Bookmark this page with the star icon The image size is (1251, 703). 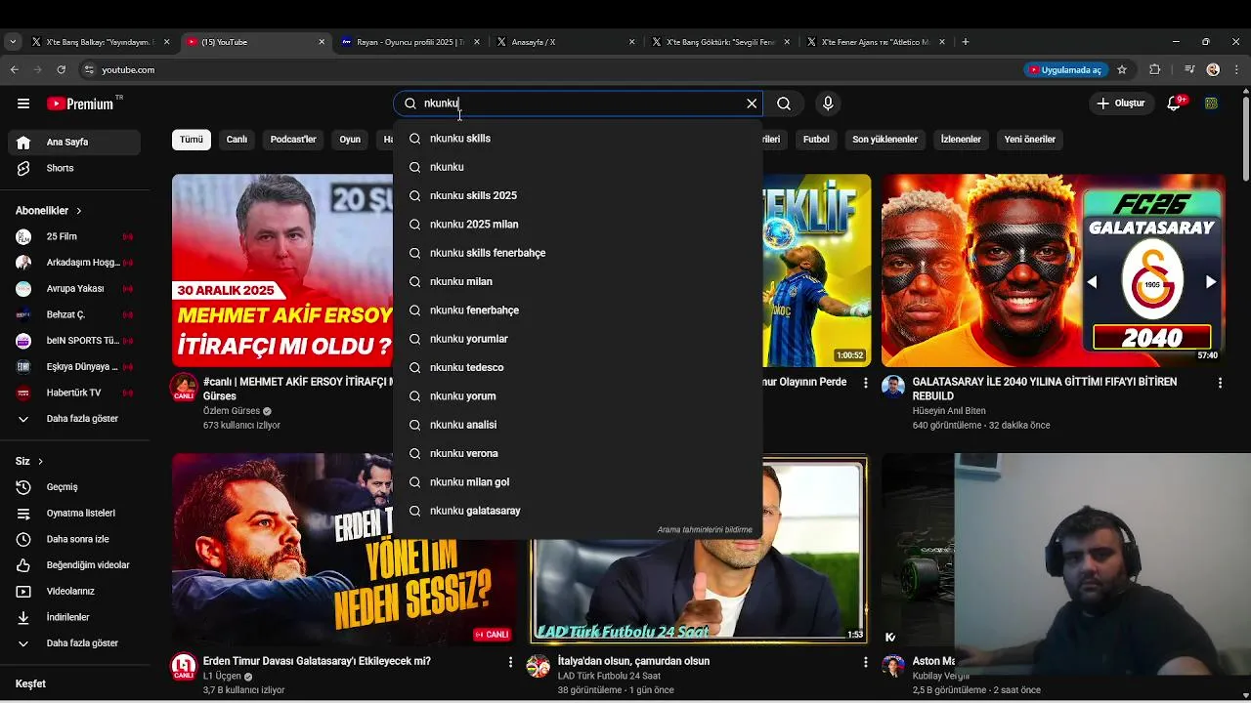coord(1122,70)
